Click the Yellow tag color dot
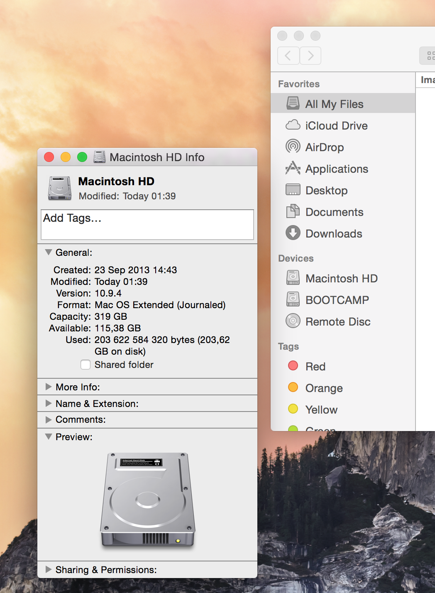This screenshot has width=435, height=593. point(293,409)
